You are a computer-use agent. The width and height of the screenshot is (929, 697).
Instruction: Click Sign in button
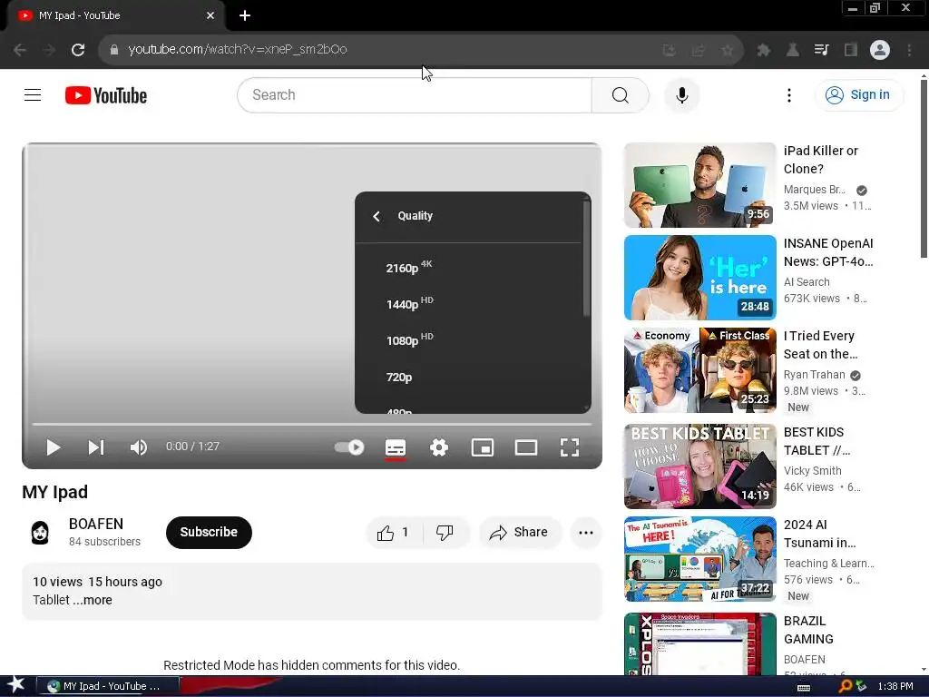click(859, 94)
